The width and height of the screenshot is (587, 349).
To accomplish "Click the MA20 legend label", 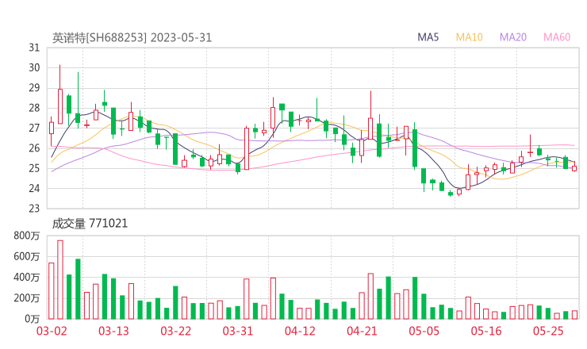I will pyautogui.click(x=513, y=37).
